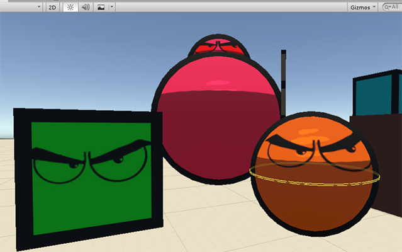Click the scene search field labeled All

click(393, 7)
